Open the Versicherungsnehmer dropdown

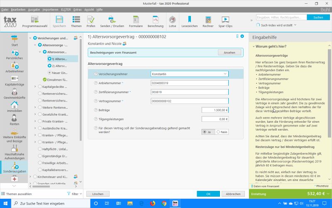pos(189,74)
